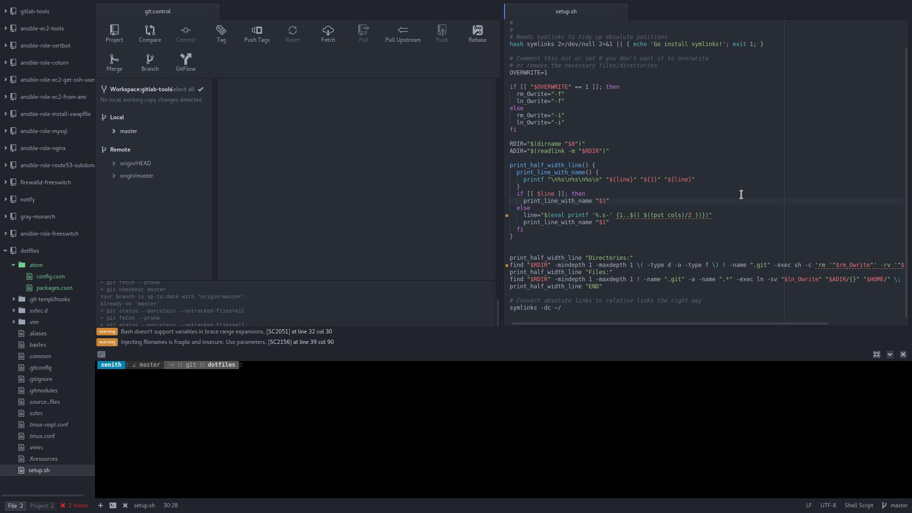Click the Compare toolbar icon
The width and height of the screenshot is (912, 513).
(x=150, y=34)
